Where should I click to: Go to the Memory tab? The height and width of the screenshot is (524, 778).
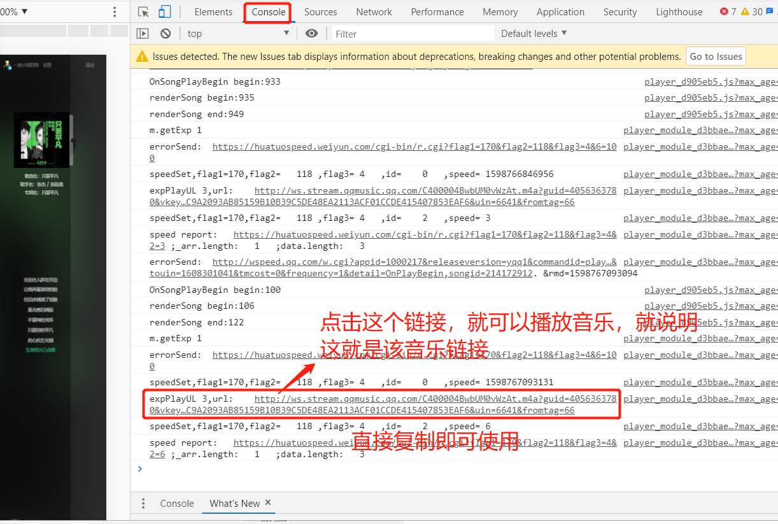(500, 12)
